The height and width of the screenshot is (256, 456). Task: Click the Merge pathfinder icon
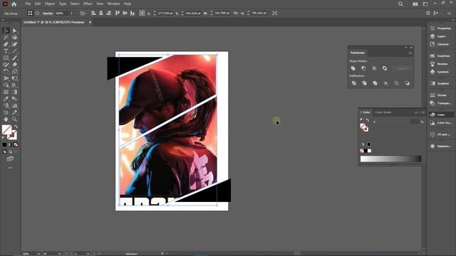coord(375,83)
